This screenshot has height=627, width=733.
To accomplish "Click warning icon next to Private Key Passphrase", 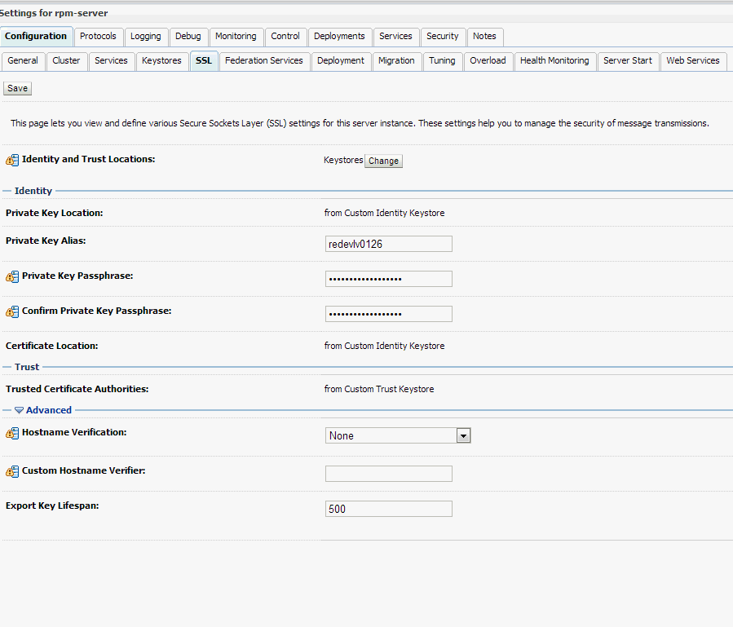I will point(12,276).
